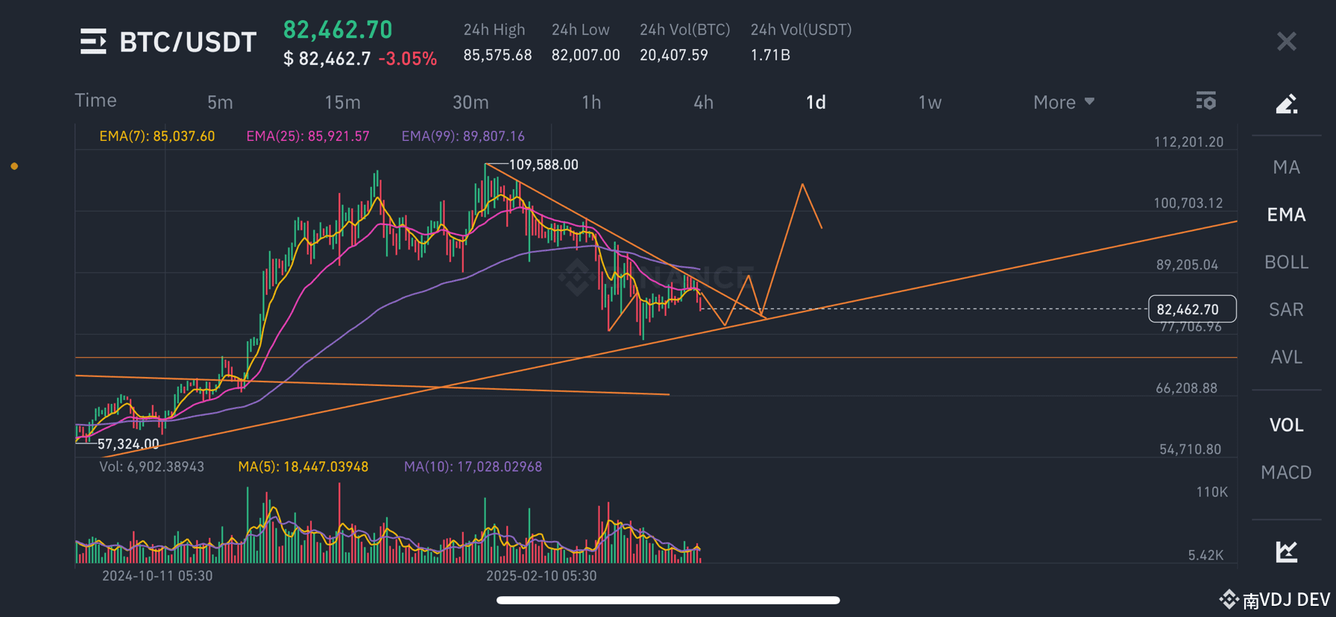Switch to the 30m timeframe
Image resolution: width=1336 pixels, height=617 pixels.
[x=470, y=102]
